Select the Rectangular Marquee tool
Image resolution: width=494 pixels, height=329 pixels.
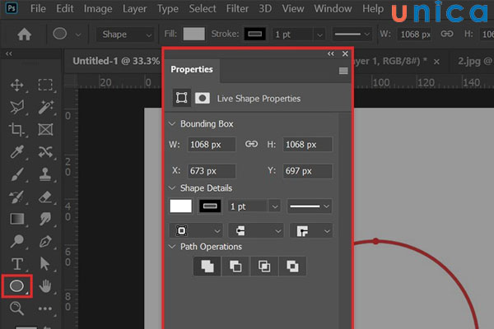(x=45, y=85)
